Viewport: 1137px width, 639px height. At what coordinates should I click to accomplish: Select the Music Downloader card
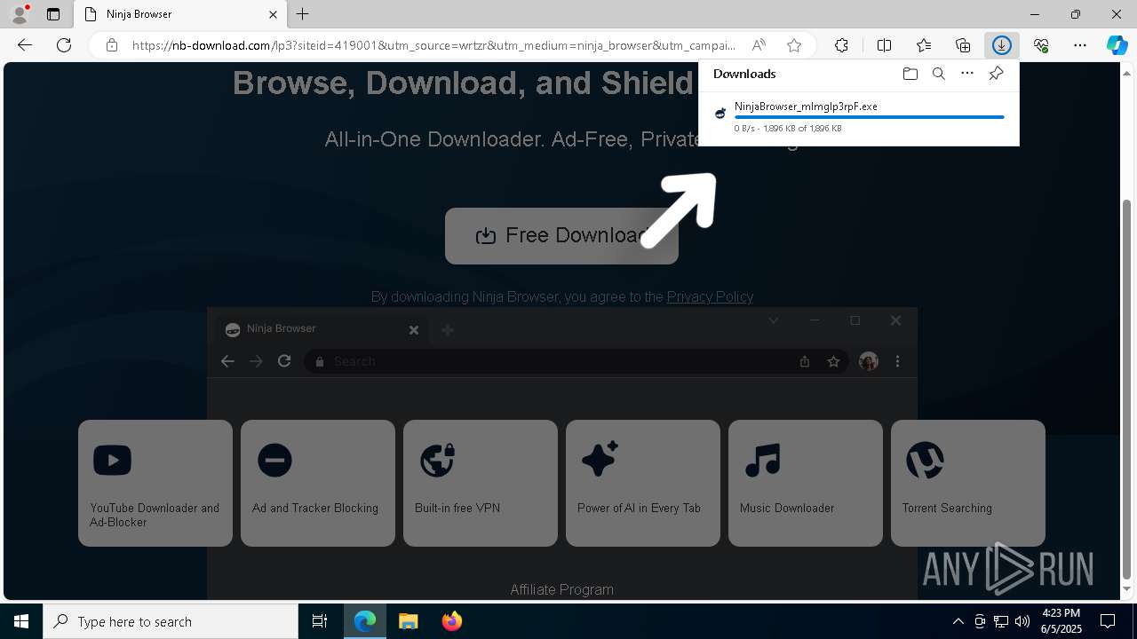point(806,483)
